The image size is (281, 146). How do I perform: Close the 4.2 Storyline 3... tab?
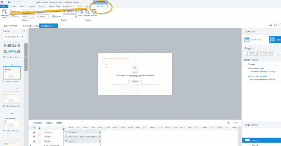click(57, 25)
